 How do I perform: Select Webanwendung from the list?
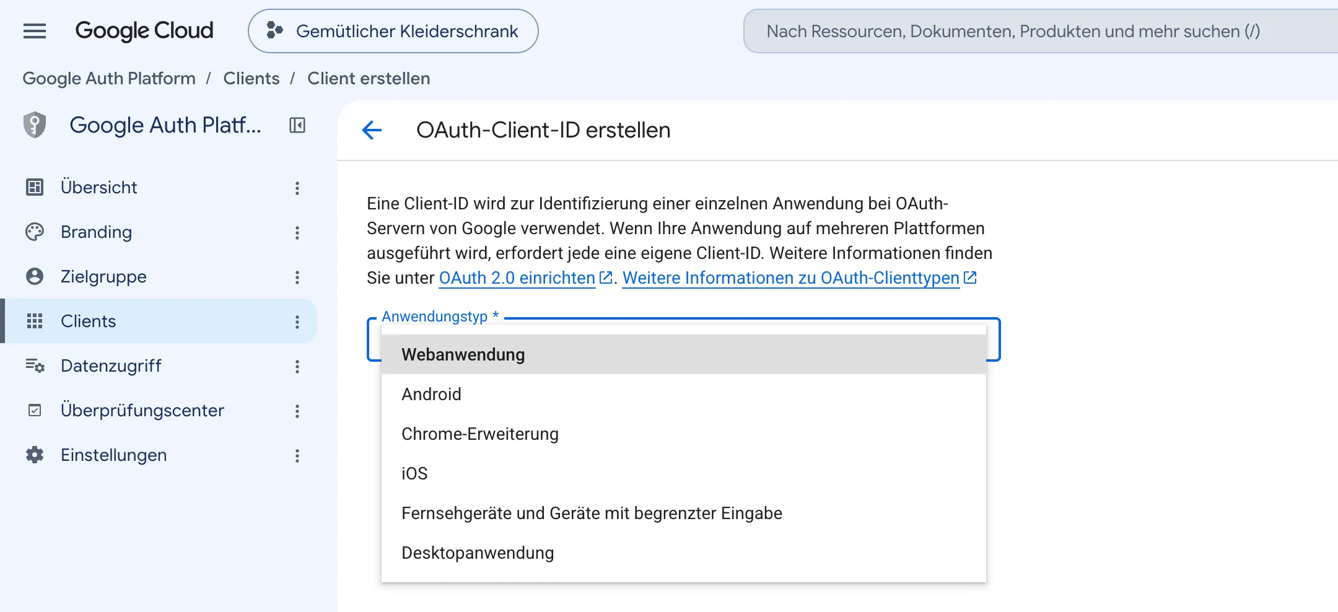684,354
